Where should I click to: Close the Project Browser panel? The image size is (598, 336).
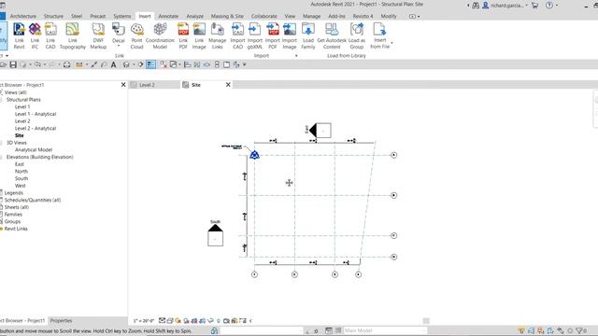click(123, 85)
